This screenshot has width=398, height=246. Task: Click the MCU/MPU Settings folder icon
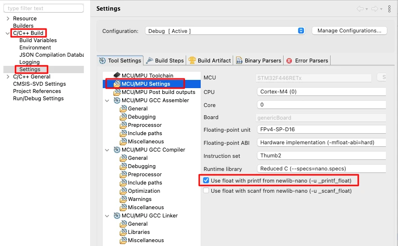pos(117,84)
